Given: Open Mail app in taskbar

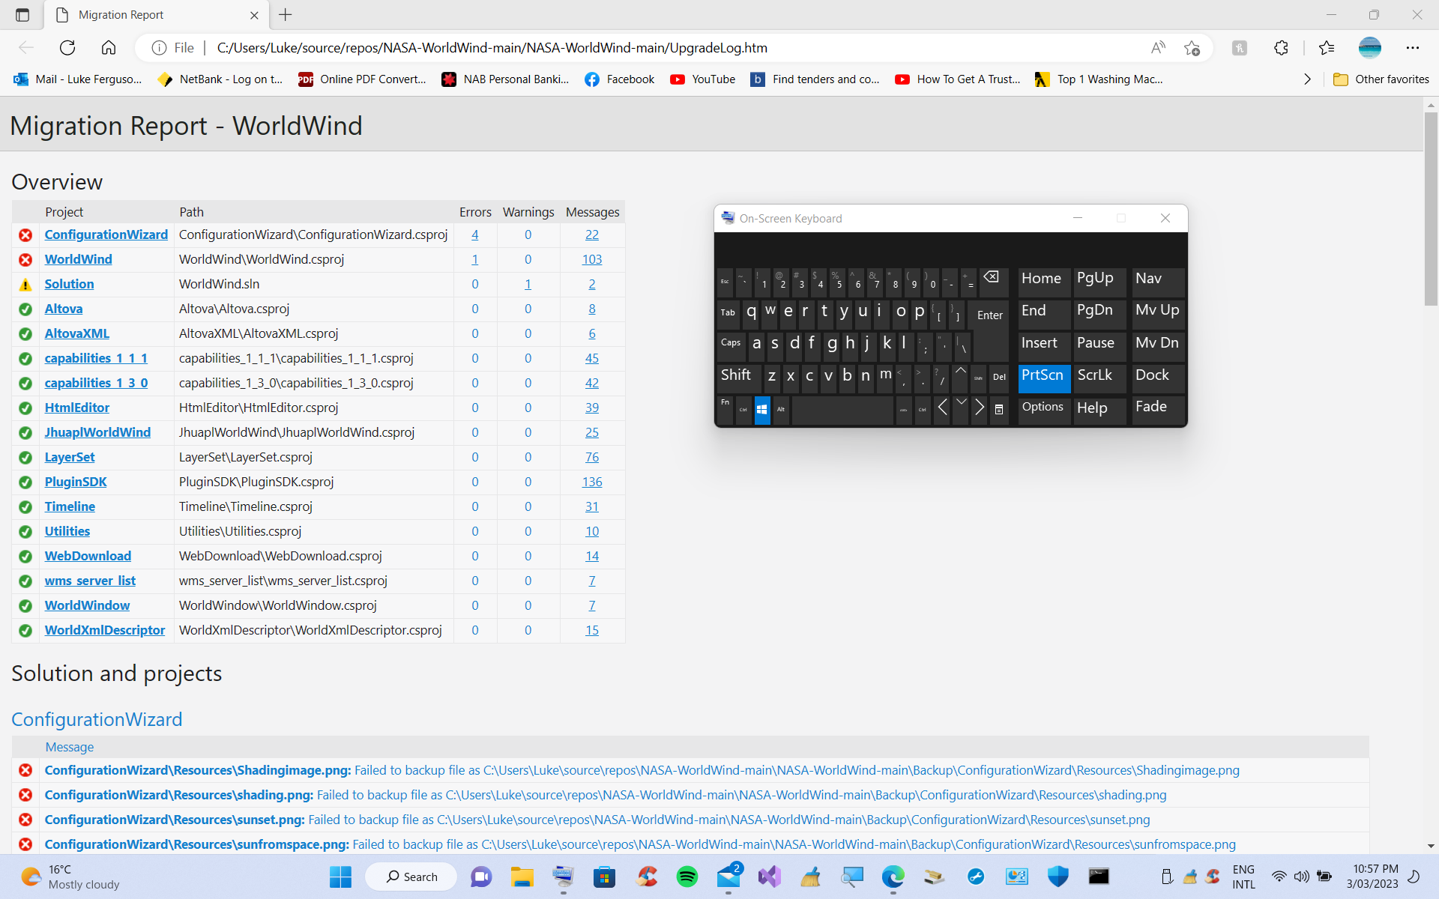Looking at the screenshot, I should point(728,877).
